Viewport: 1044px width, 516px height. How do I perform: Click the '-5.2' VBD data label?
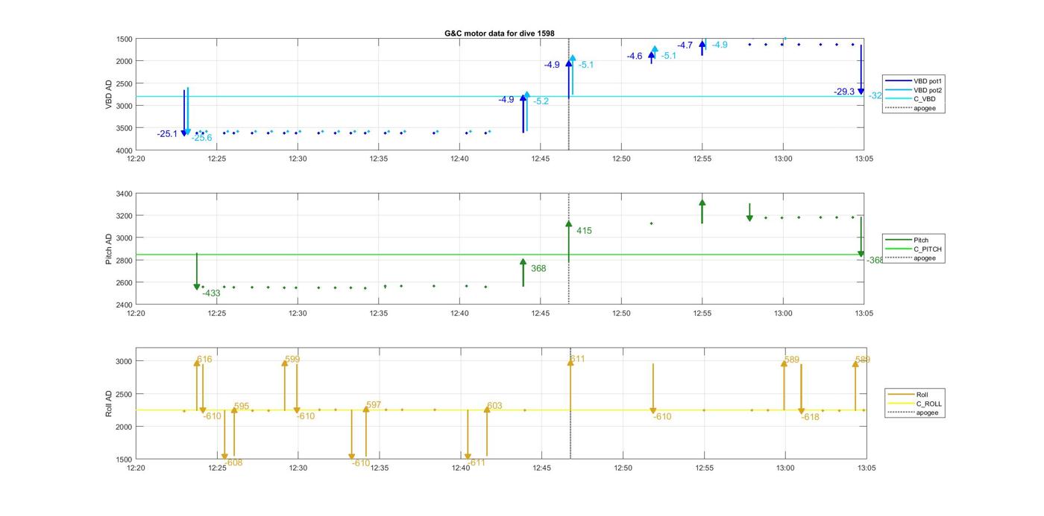[x=541, y=101]
